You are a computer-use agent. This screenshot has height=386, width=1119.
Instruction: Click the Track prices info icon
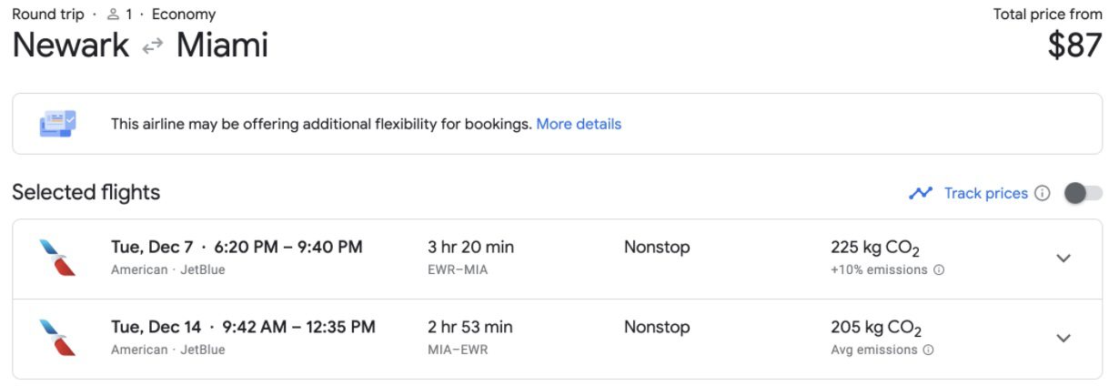point(1043,193)
